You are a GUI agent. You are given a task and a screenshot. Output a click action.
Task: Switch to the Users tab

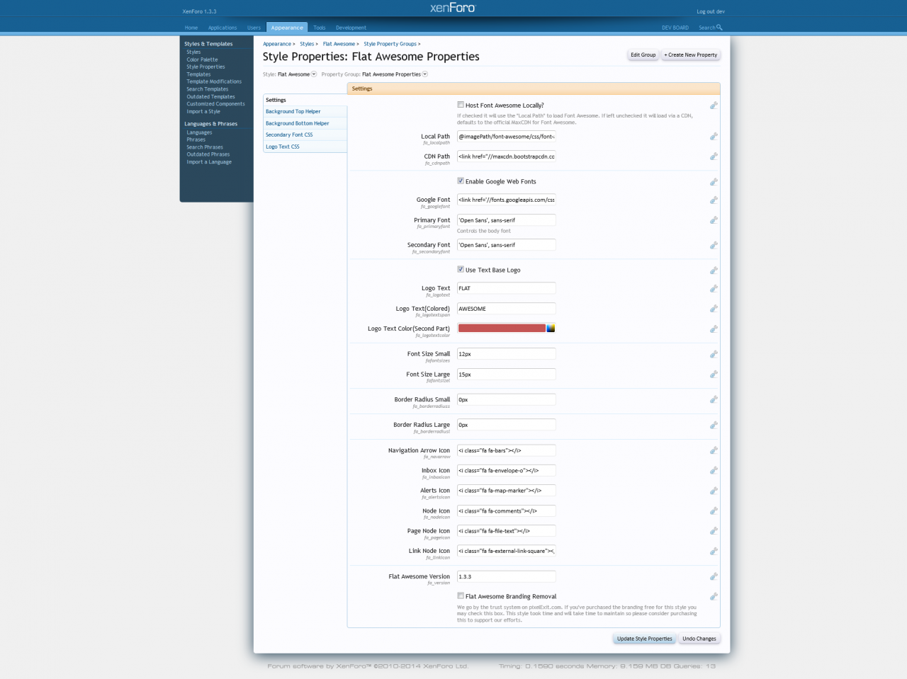coord(254,28)
